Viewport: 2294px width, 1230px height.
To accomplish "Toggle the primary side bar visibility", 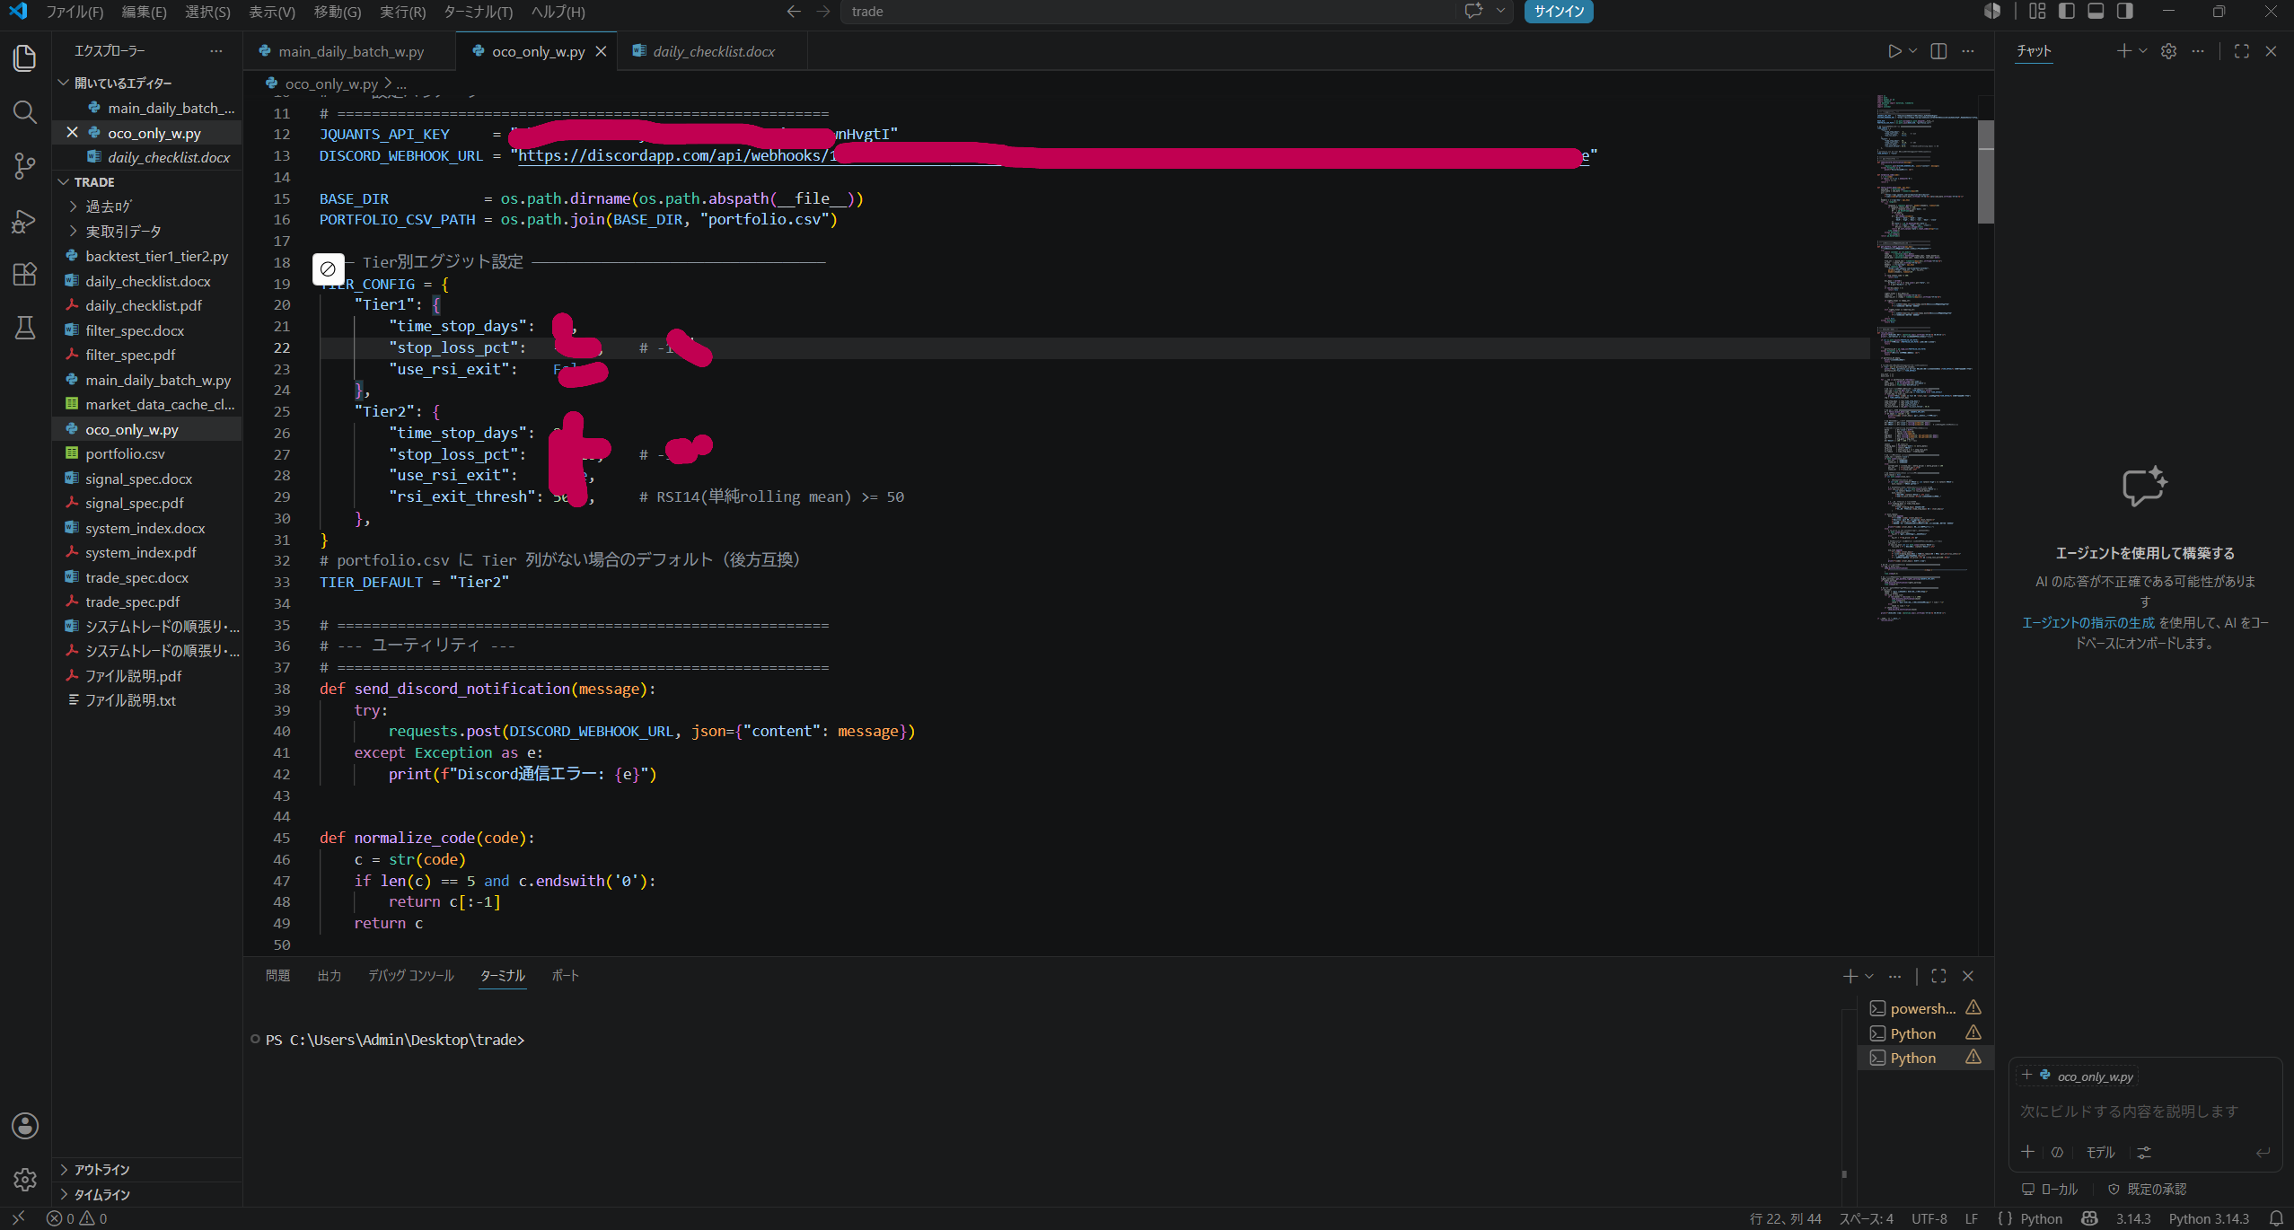I will [2067, 12].
